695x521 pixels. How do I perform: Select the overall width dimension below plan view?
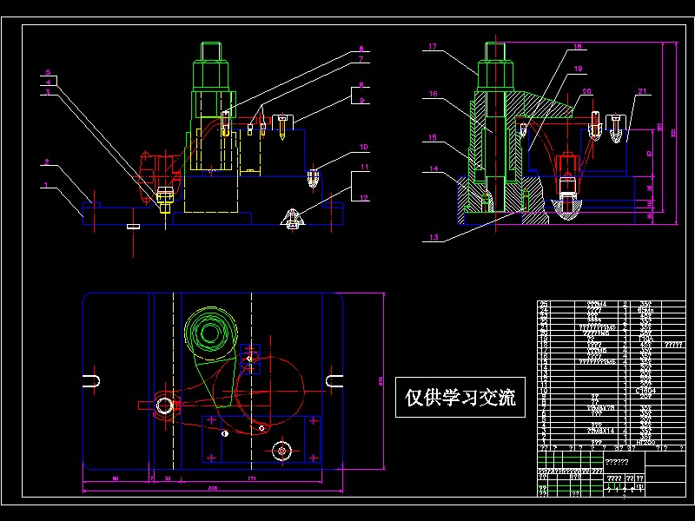[x=213, y=488]
